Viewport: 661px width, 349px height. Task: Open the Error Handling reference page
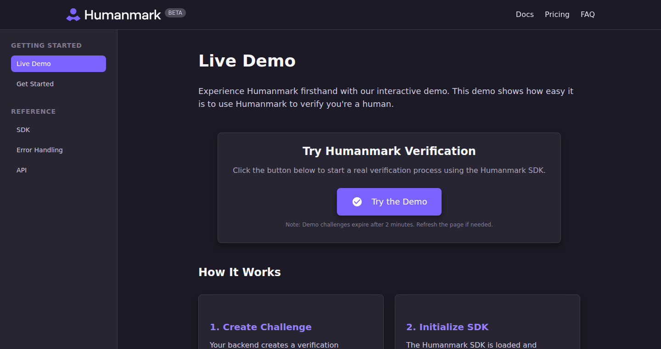click(58, 150)
